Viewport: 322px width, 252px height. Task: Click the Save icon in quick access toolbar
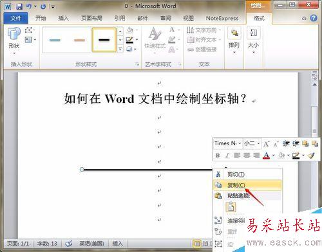point(19,6)
